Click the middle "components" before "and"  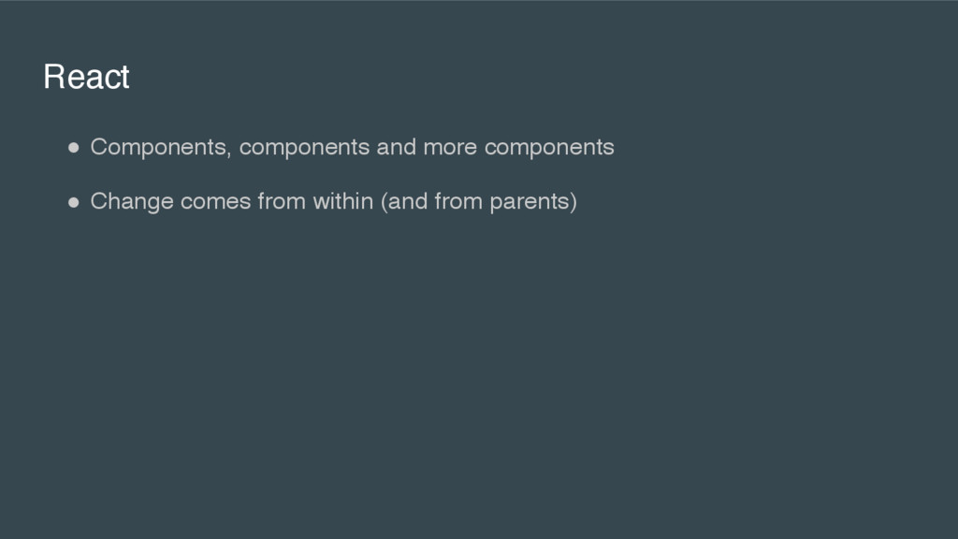(304, 149)
